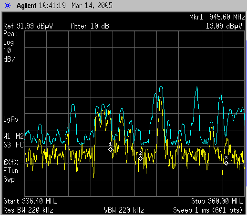
Task: Click the Agilent timestamp 10:41:19 text
Action: 52,6
